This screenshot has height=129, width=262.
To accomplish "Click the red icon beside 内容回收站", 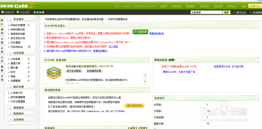I will pos(29,47).
